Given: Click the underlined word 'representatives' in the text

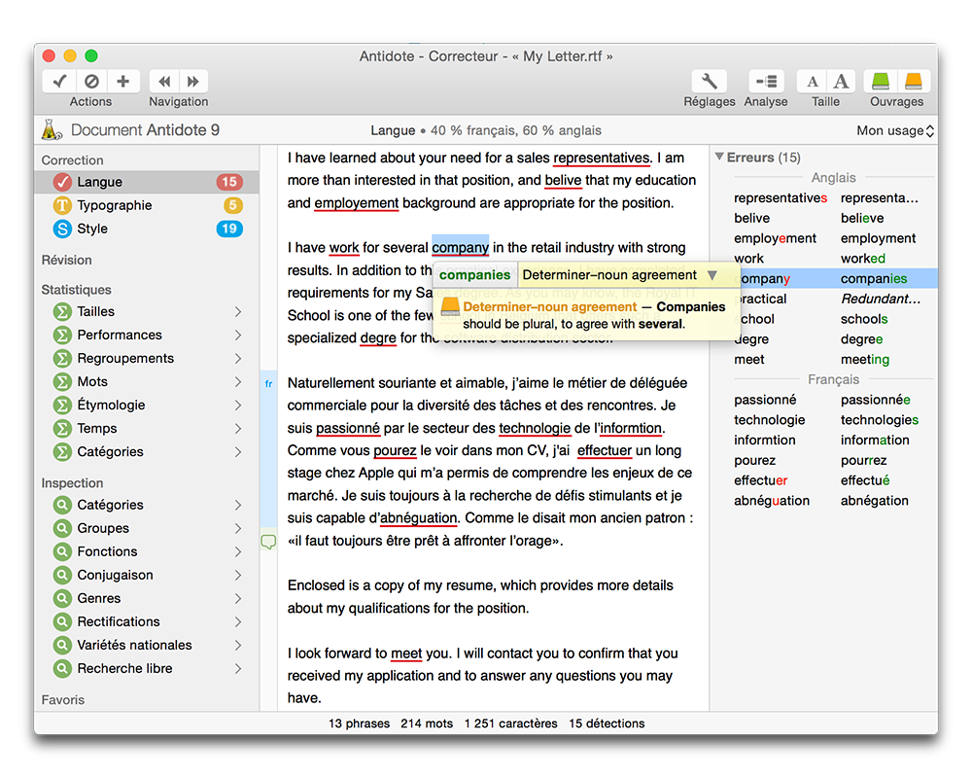Looking at the screenshot, I should tap(602, 159).
